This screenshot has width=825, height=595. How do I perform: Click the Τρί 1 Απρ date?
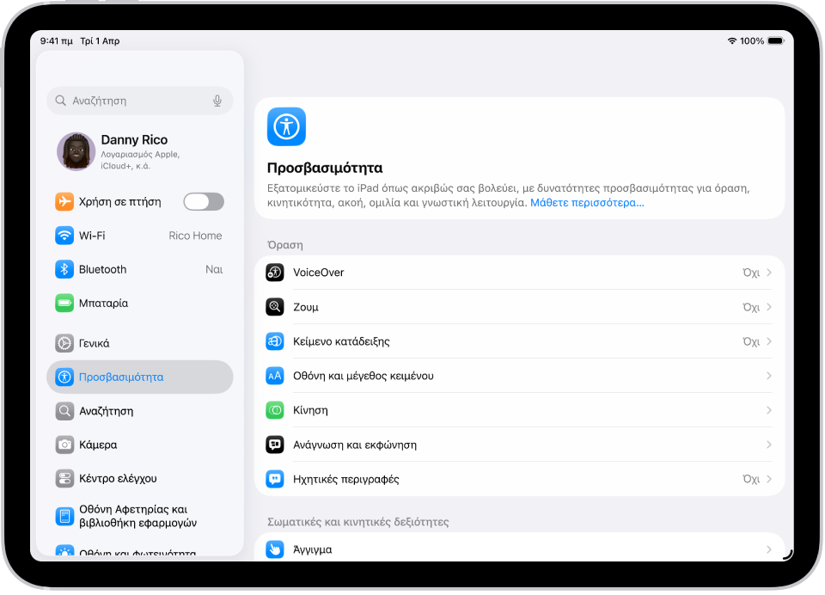coord(100,40)
